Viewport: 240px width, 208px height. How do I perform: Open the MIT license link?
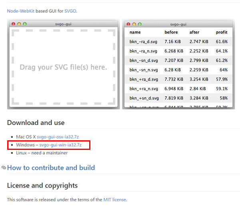[x=115, y=200]
